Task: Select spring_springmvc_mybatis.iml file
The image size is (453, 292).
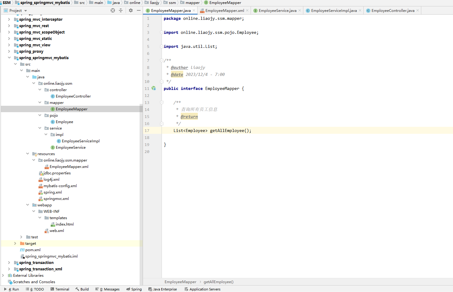Action: pyautogui.click(x=51, y=256)
